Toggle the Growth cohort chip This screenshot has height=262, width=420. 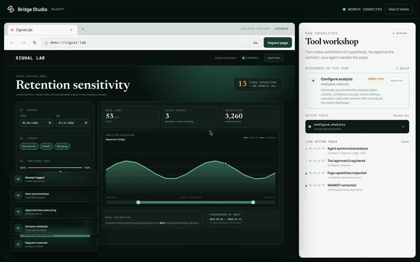point(46,146)
